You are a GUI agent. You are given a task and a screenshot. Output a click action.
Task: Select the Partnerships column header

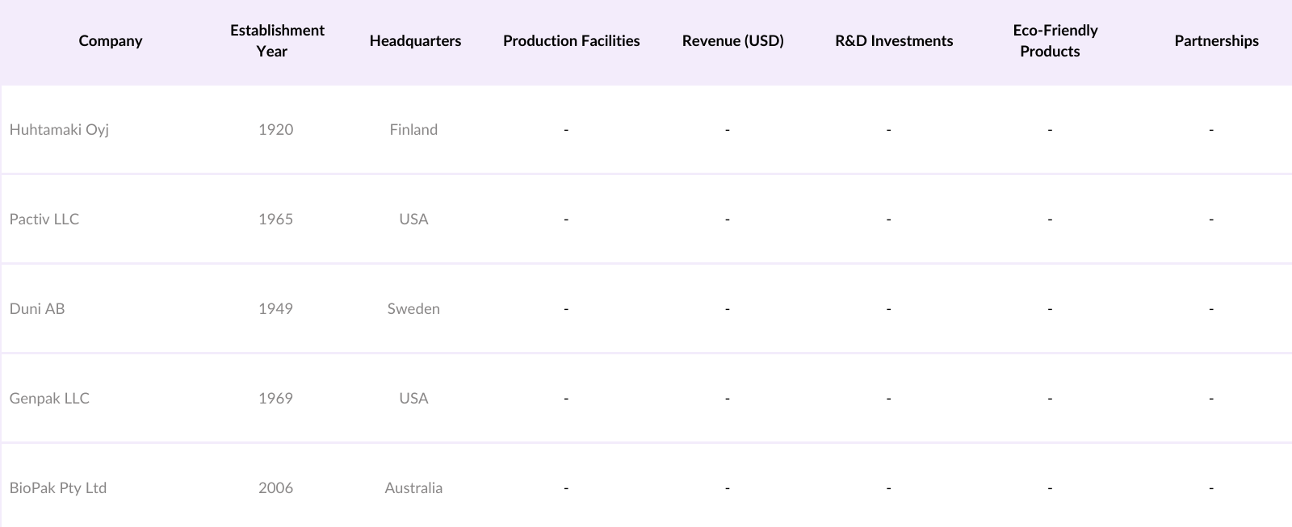1216,41
